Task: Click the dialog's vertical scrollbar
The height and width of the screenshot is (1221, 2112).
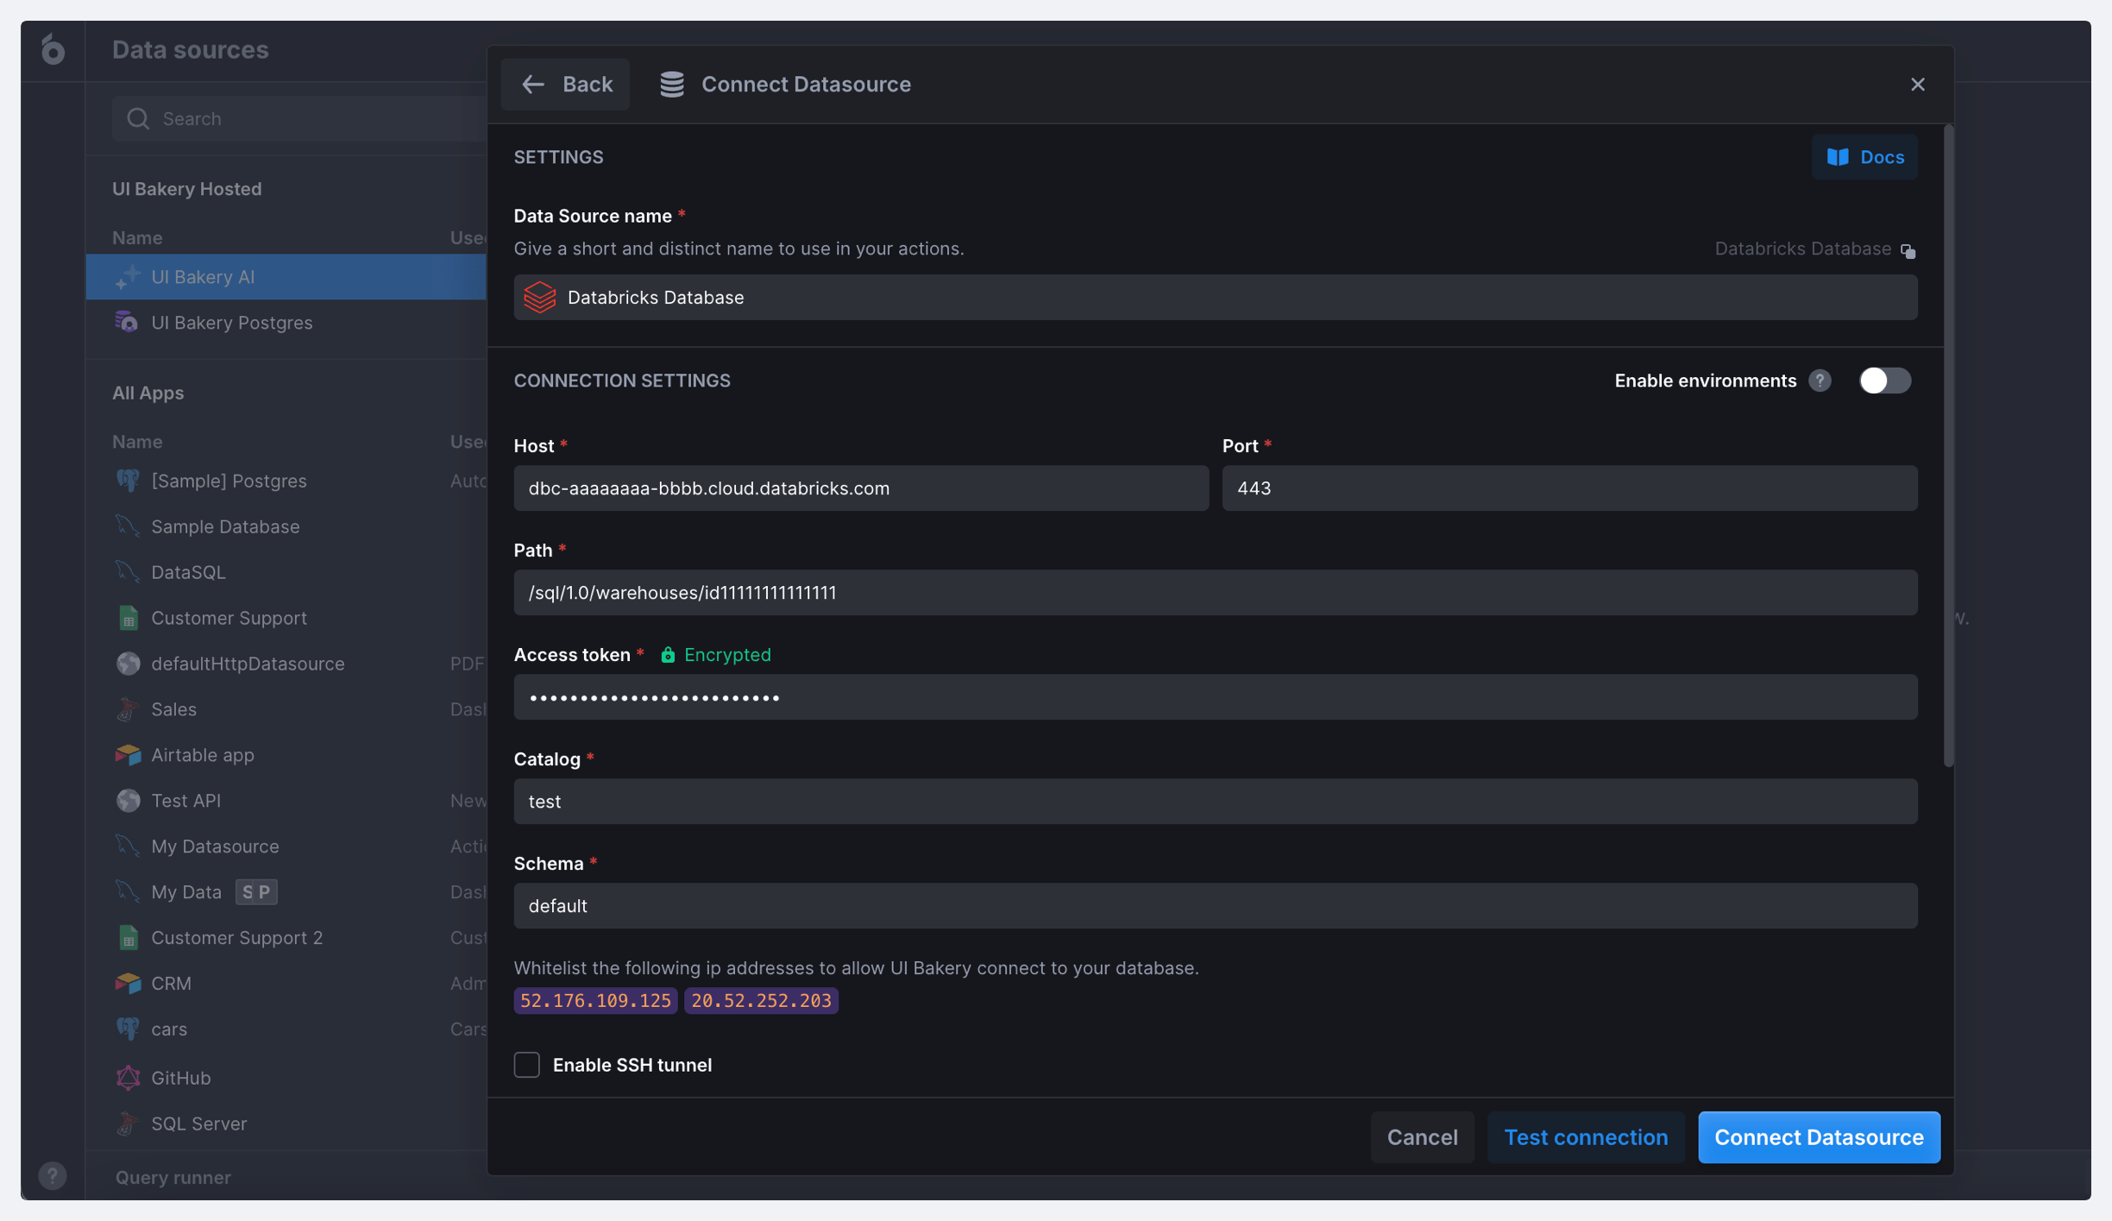Action: [1947, 445]
